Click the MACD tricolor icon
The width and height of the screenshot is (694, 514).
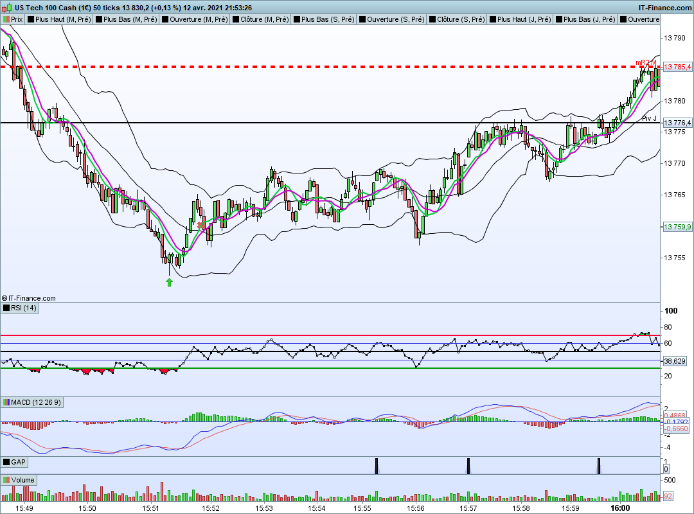click(x=6, y=402)
